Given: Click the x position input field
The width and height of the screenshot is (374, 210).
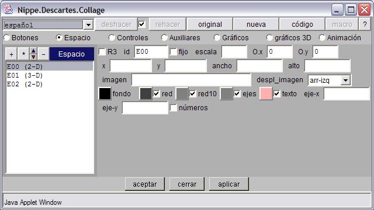Looking at the screenshot, I should point(131,66).
